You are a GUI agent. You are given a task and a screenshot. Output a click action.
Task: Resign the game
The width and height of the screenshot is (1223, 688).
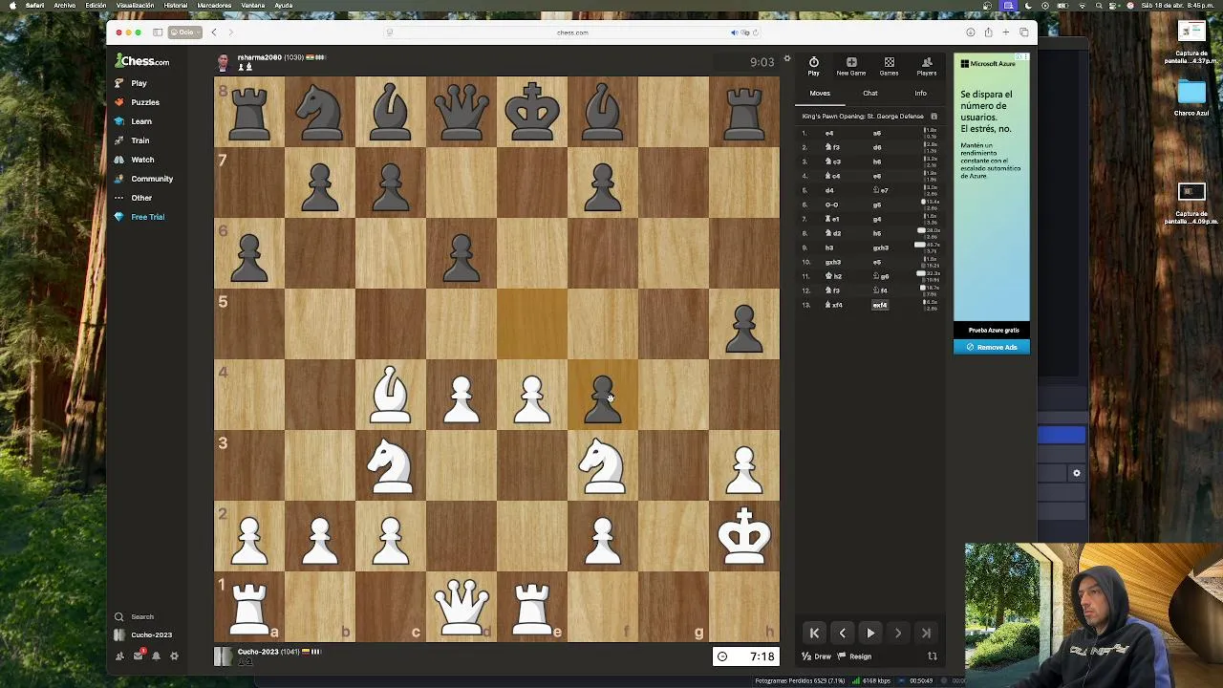coord(855,656)
